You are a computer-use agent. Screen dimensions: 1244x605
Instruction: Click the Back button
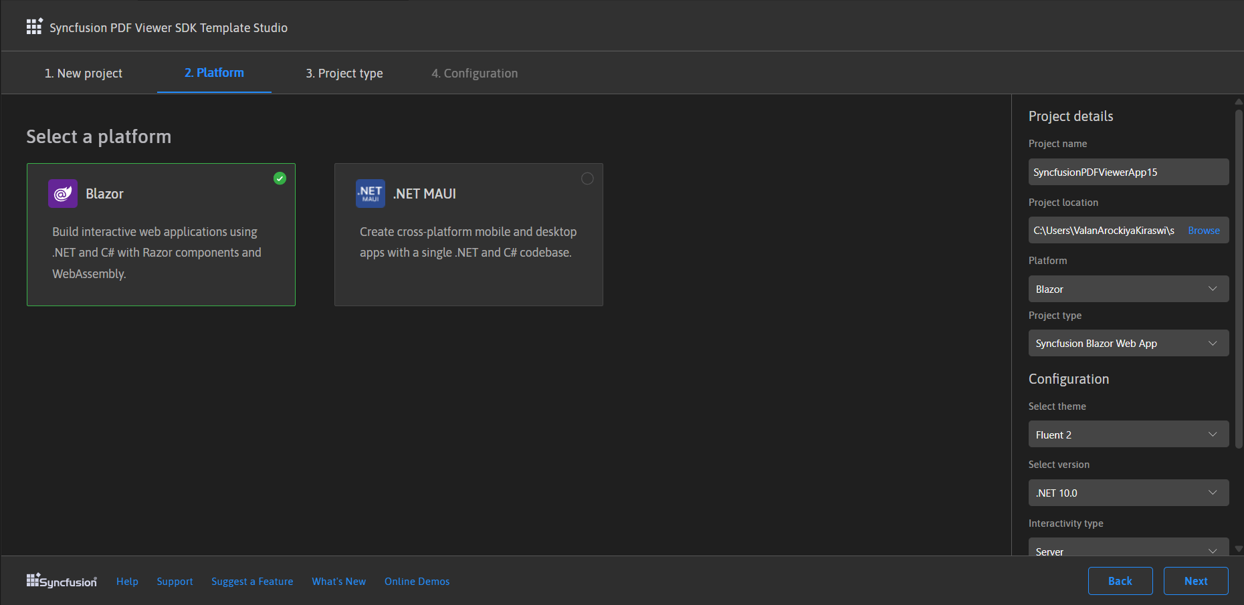pos(1120,581)
